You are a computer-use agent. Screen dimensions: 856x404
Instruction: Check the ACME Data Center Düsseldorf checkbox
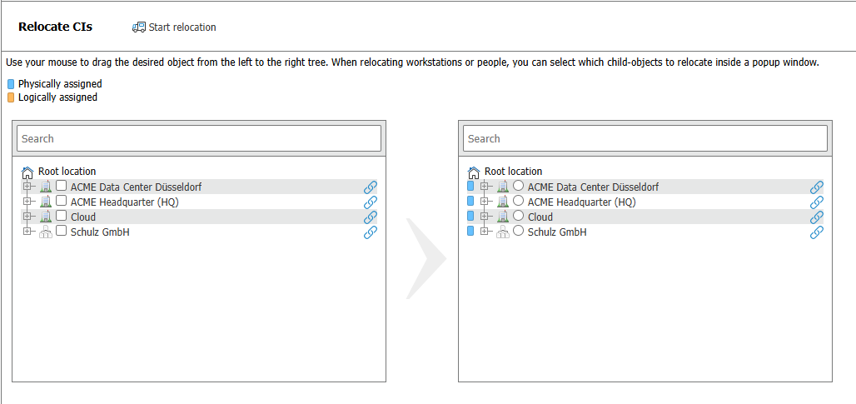click(x=62, y=186)
